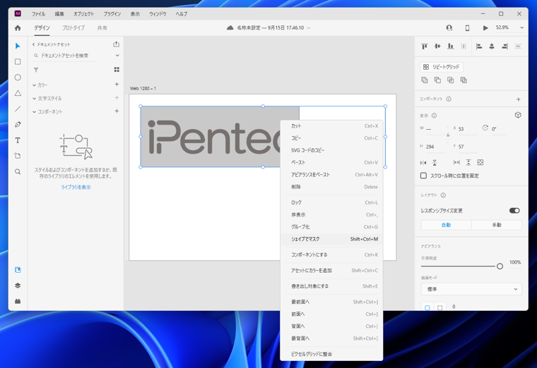Collapse the Character Styles section
This screenshot has width=537, height=368.
coord(34,99)
